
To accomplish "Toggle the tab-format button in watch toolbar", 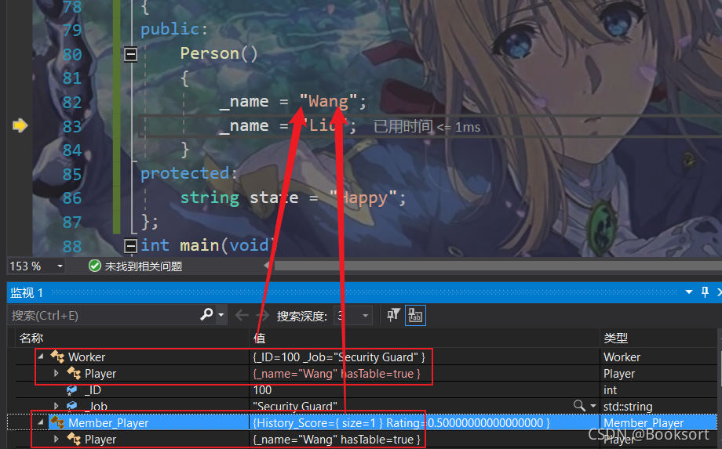I will pyautogui.click(x=415, y=315).
